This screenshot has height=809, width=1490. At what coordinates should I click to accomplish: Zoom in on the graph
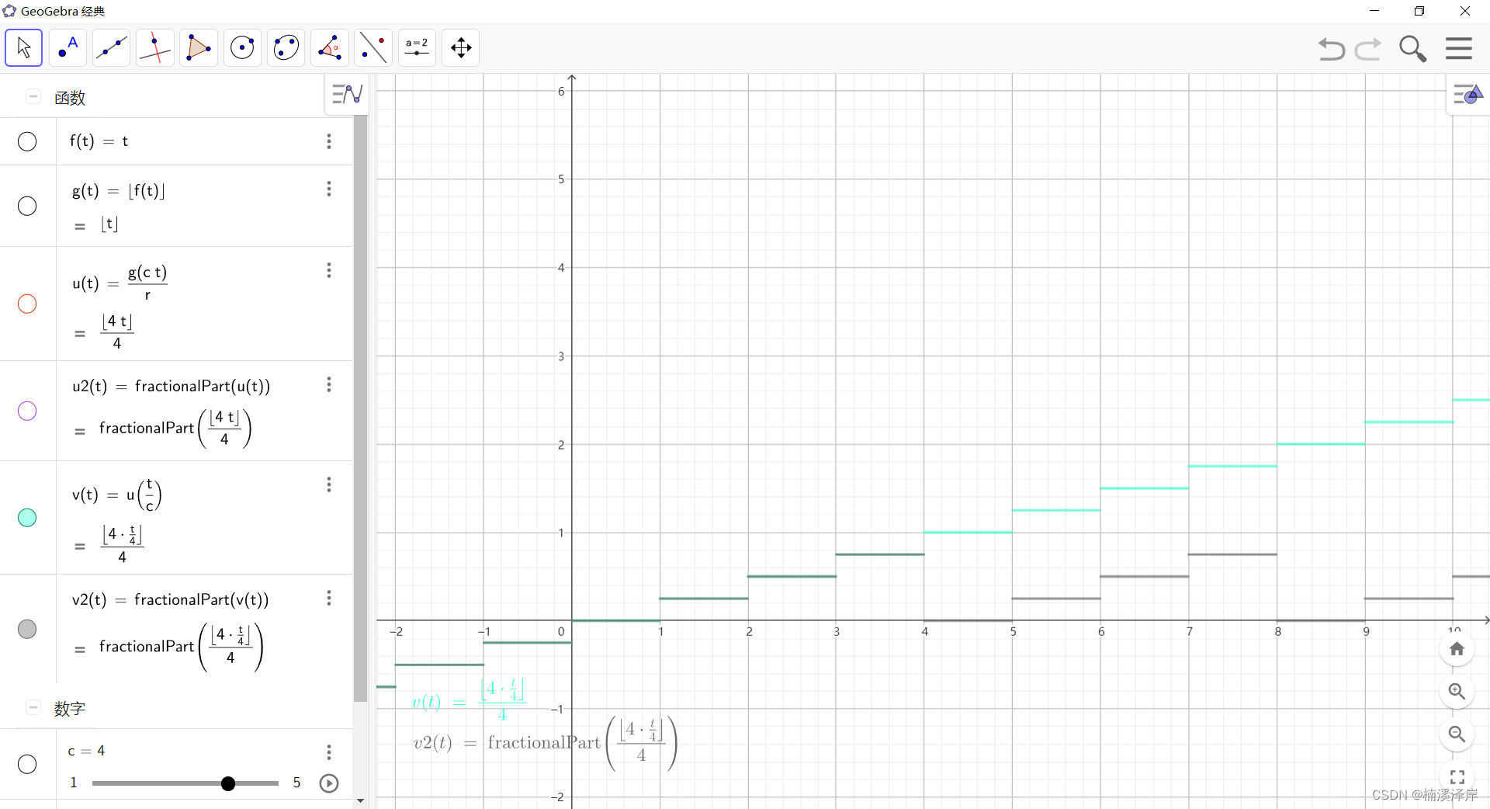[x=1457, y=692]
